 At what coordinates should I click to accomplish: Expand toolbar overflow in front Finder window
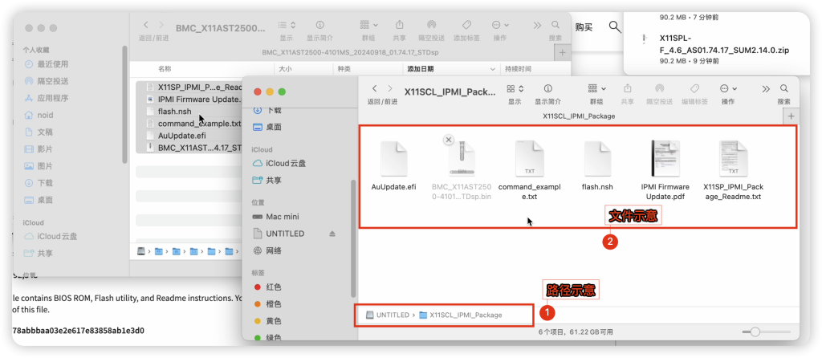click(766, 88)
